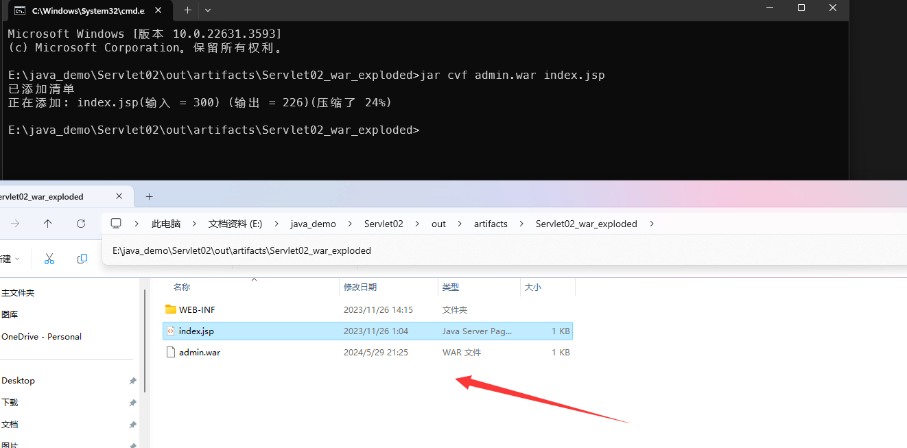Open OneDrive - Personal in sidebar

[41, 337]
